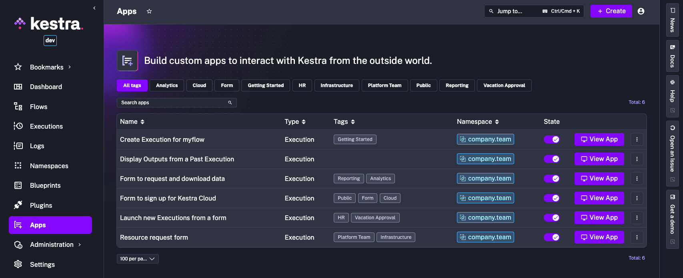Toggle state of Display Outputs from a Past Execution

pos(552,159)
